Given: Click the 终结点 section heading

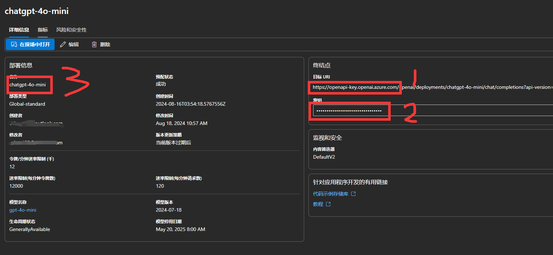Looking at the screenshot, I should [x=322, y=65].
